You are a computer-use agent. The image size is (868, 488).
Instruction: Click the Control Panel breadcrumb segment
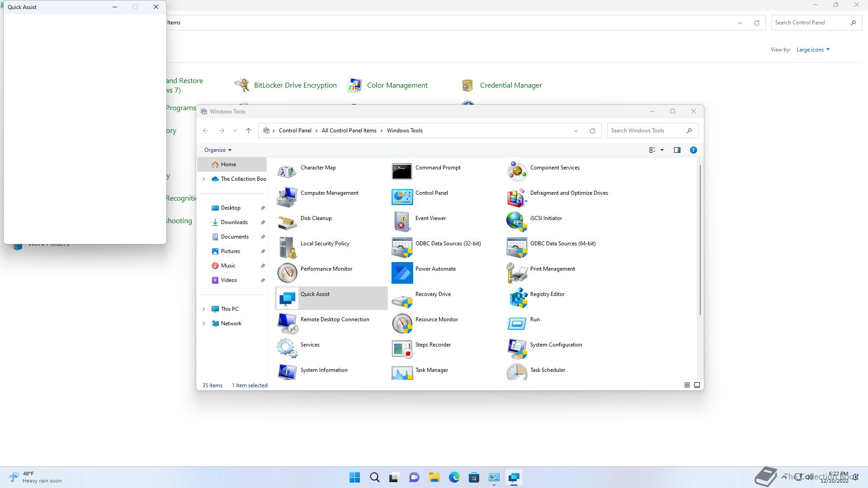[295, 131]
